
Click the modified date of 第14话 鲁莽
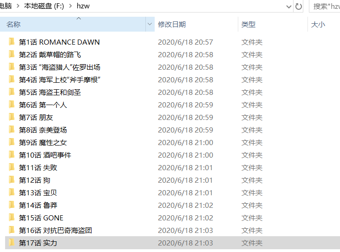click(186, 206)
